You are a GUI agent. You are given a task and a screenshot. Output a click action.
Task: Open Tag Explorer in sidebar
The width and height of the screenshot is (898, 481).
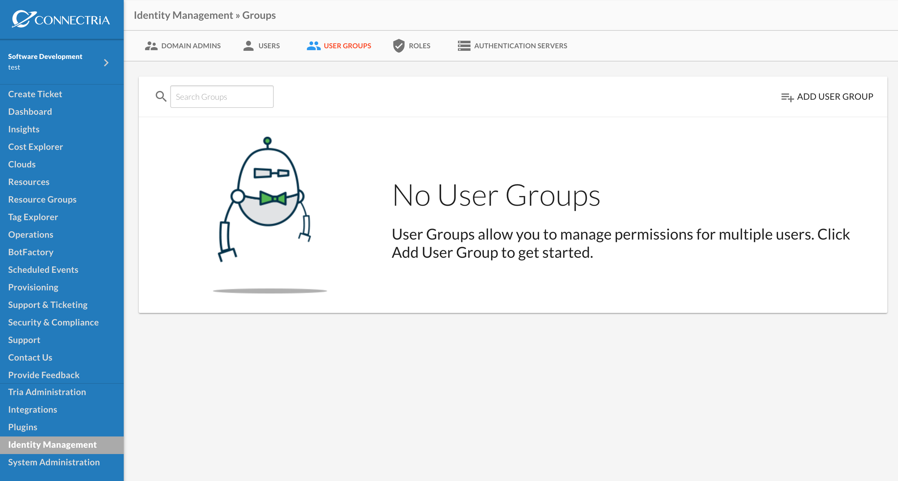pos(33,217)
